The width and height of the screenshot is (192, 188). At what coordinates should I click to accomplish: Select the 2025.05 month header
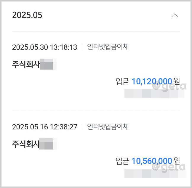(27, 15)
